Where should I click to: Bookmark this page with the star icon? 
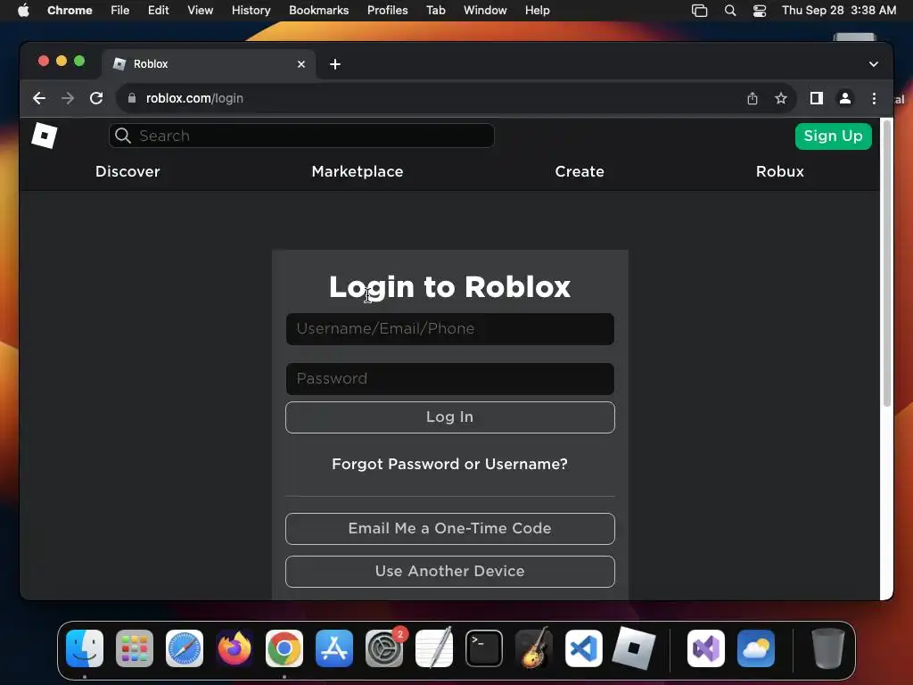[x=781, y=98]
